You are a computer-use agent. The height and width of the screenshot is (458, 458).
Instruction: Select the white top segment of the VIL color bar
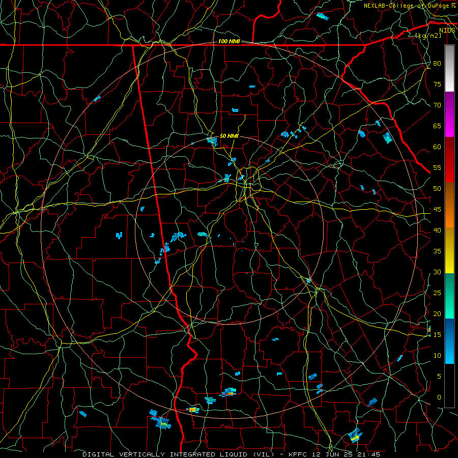[x=449, y=68]
